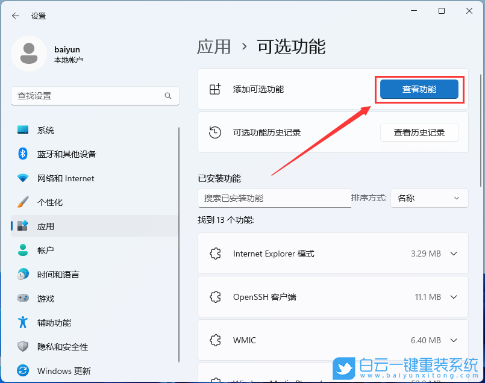This screenshot has width=485, height=383.
Task: Click the 时间和语言 clock icon
Action: (22, 274)
